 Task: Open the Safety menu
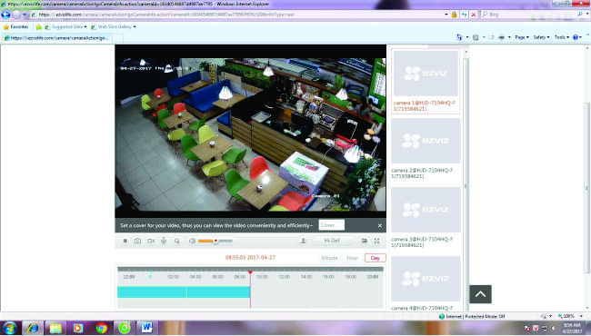click(x=541, y=37)
